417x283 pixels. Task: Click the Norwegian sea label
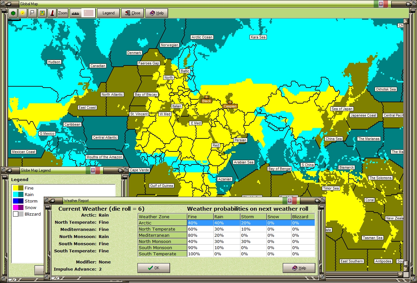169,45
